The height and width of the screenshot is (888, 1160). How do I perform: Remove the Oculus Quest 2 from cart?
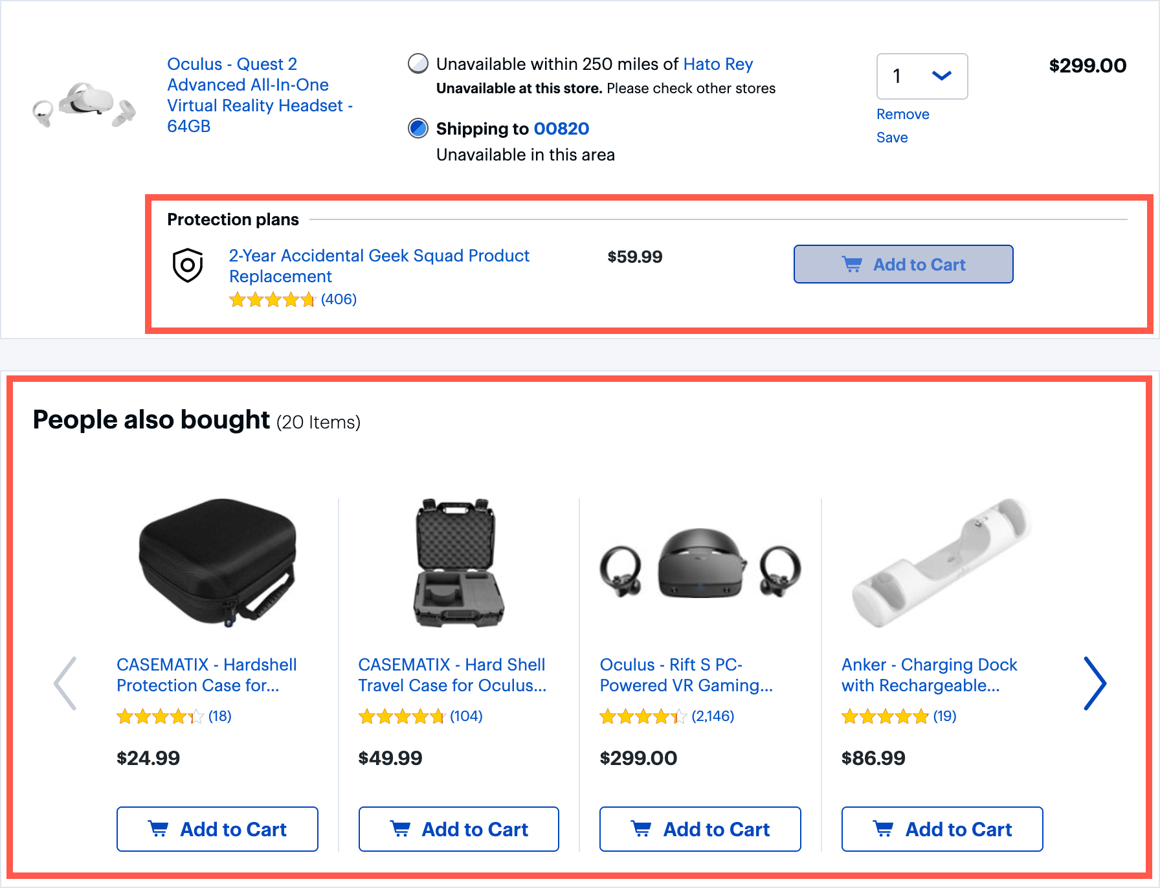click(x=902, y=114)
